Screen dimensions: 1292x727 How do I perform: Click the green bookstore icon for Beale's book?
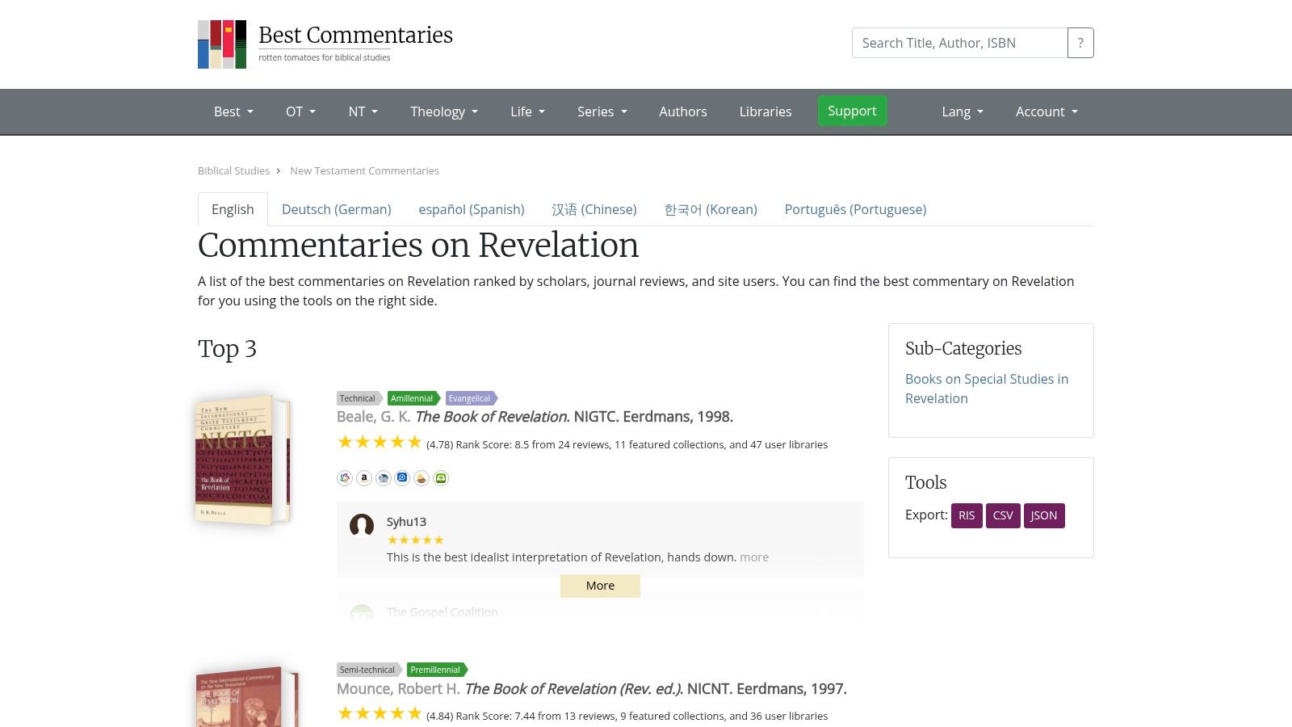pos(439,477)
